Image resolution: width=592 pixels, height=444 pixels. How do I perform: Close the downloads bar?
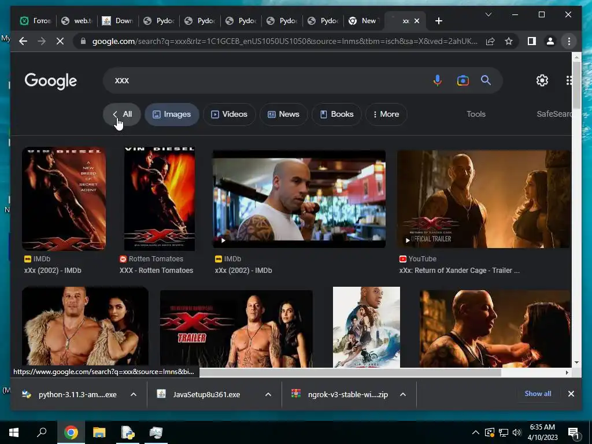click(x=571, y=393)
